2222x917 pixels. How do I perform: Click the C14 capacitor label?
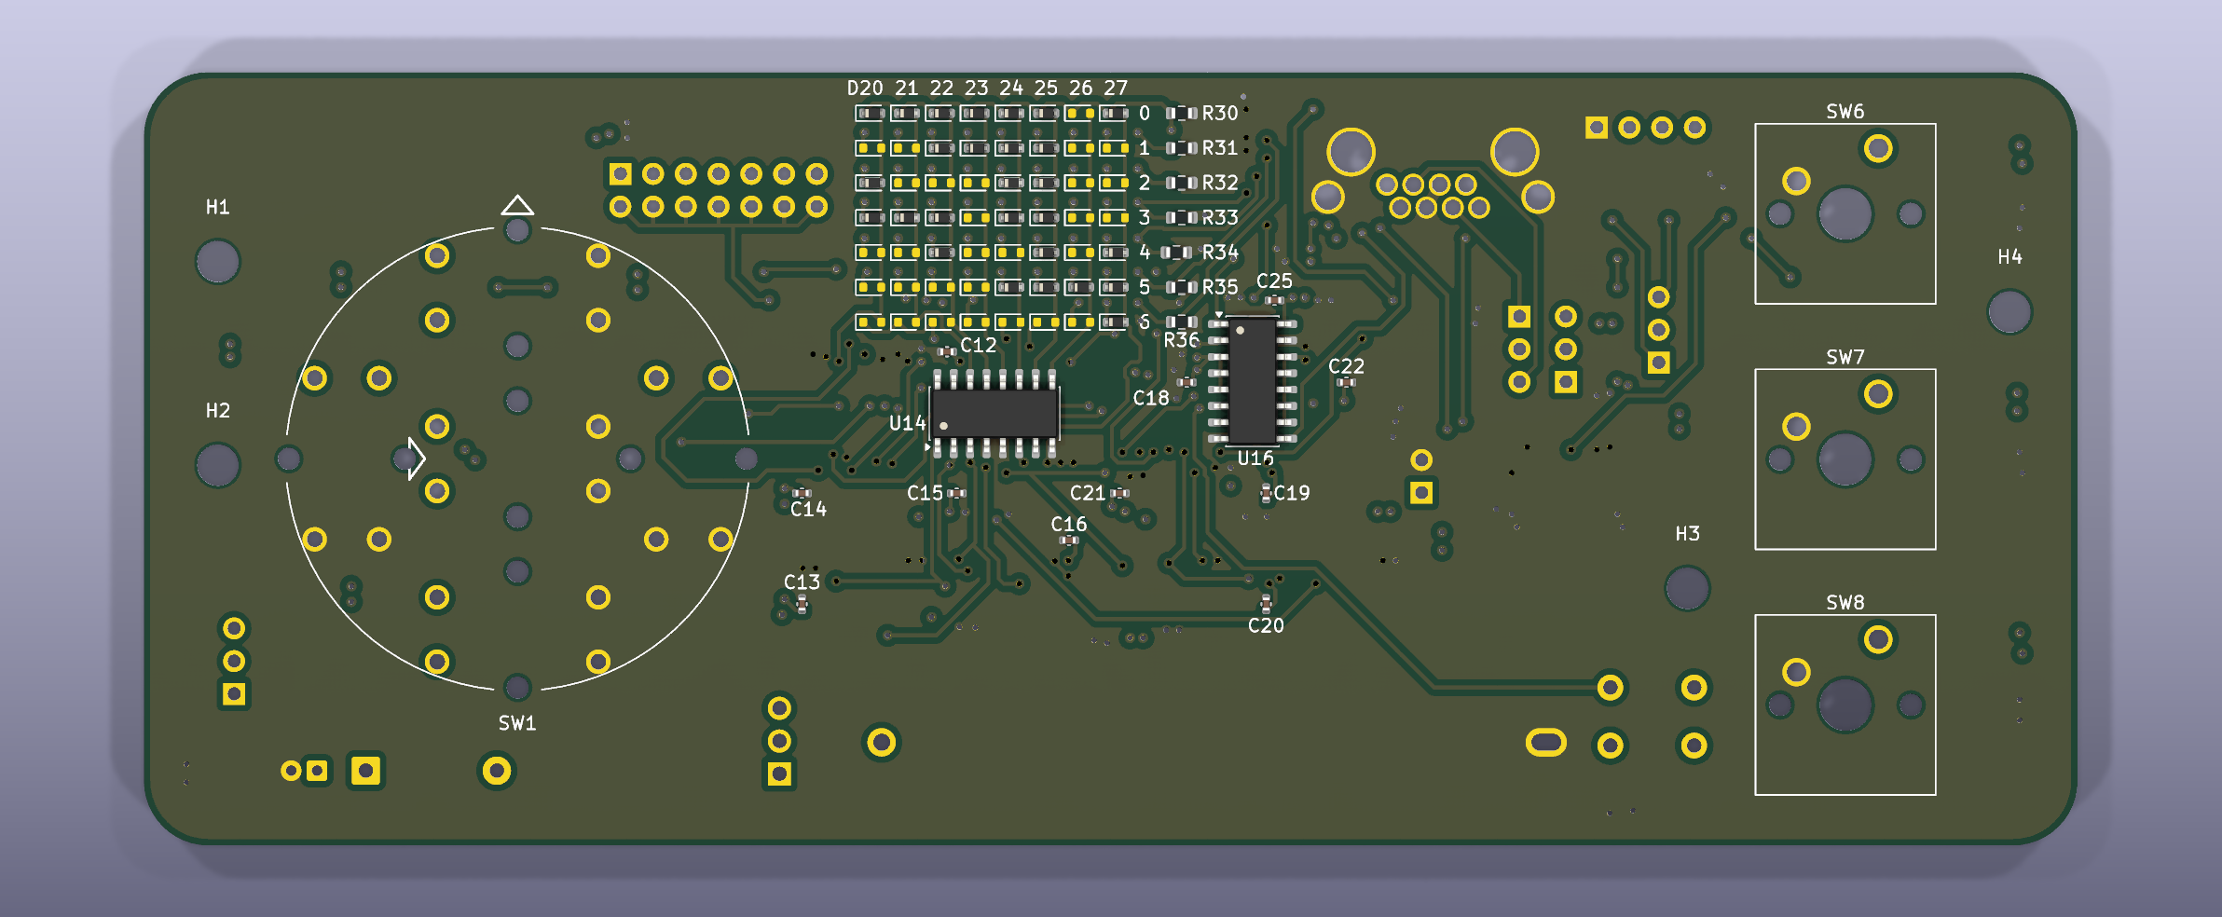click(808, 509)
